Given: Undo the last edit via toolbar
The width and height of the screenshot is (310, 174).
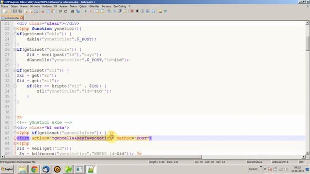Looking at the screenshot, I should [60, 11].
